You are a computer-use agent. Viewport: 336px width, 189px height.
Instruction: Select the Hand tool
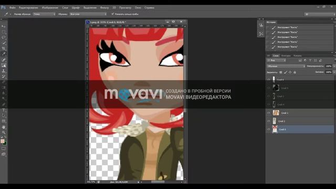pyautogui.click(x=4, y=127)
